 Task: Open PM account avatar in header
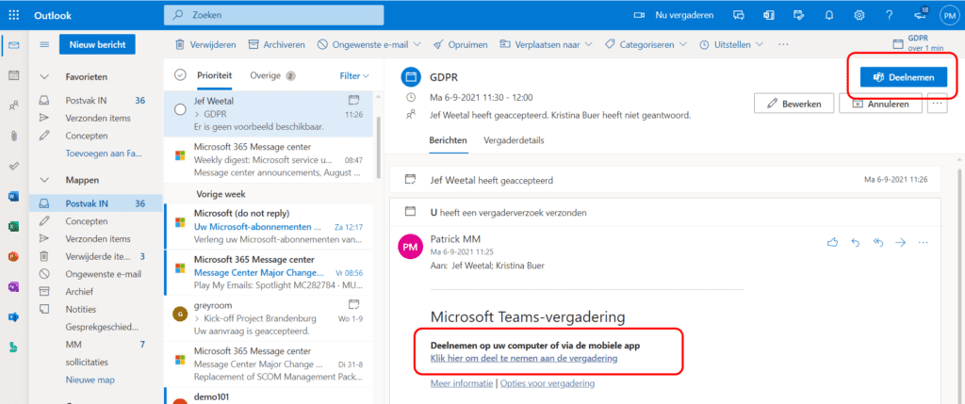[x=949, y=15]
